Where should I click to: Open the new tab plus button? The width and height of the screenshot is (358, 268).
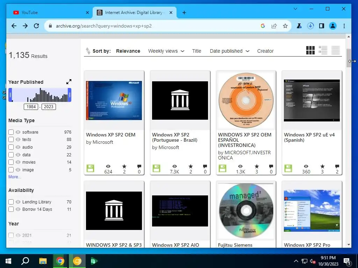(184, 13)
